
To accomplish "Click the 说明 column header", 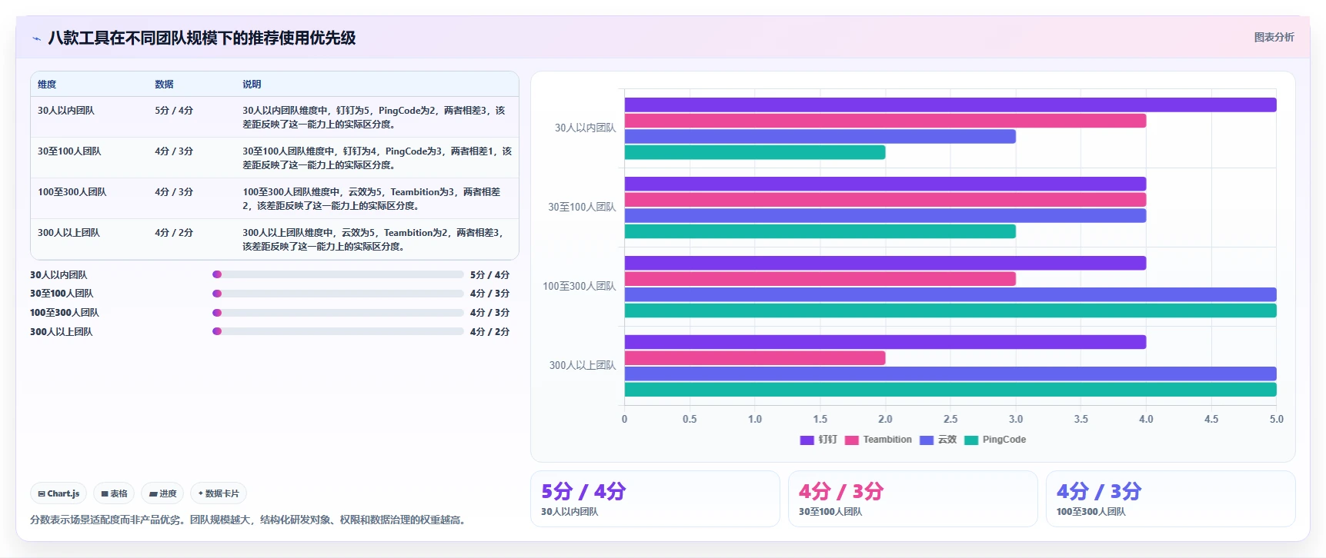I will (252, 85).
